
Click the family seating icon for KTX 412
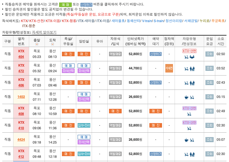(x=192, y=154)
